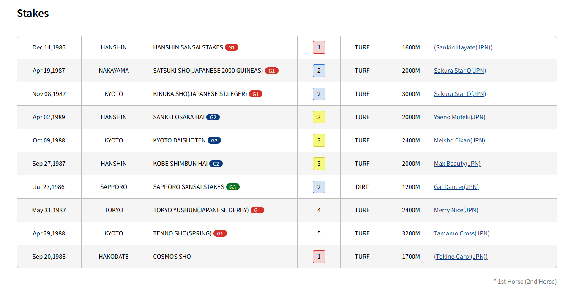Open the (Tokino Carol(JPN)) link
Screen dimensions: 579x290
point(461,257)
